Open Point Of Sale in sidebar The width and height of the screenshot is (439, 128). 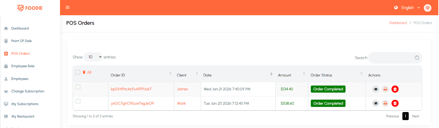click(21, 41)
